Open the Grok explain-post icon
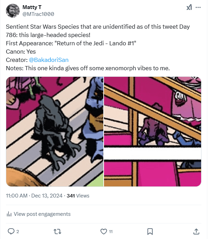208x239 pixels. coord(189,7)
